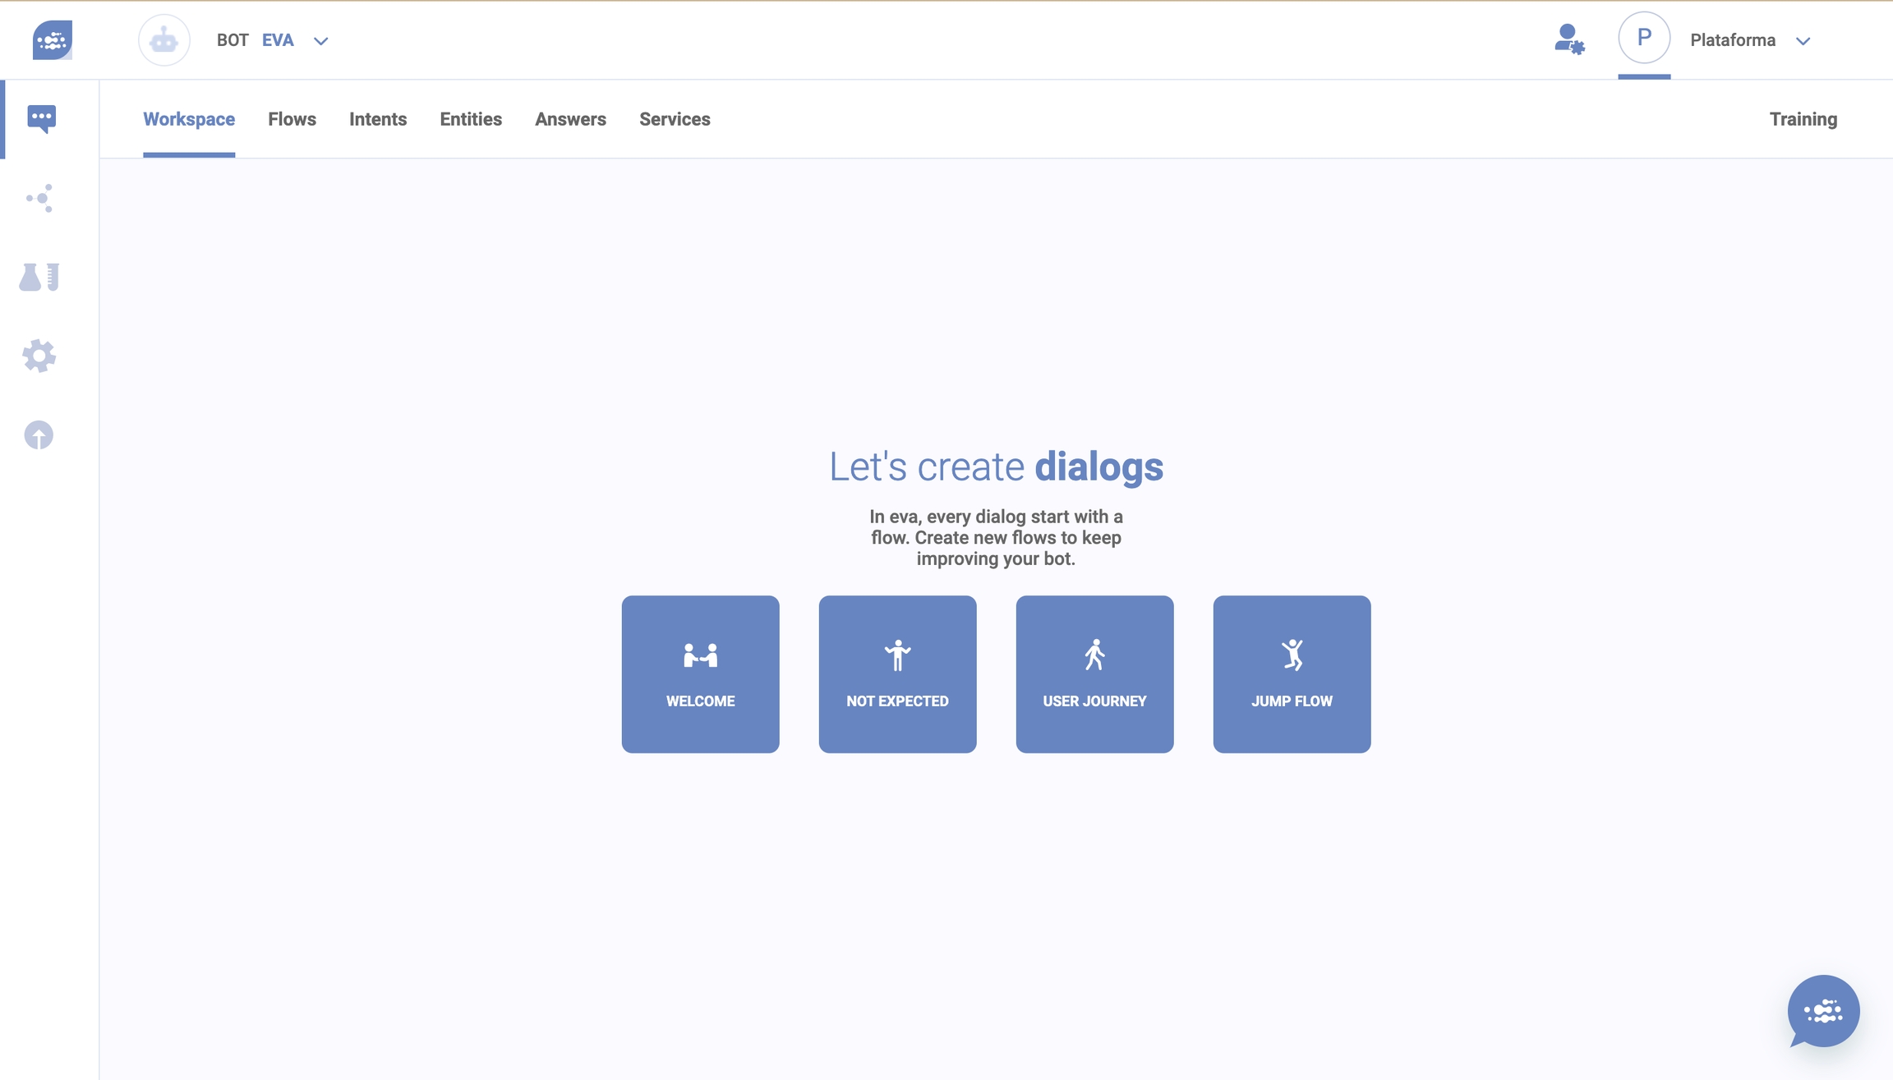
Task: Switch to the Intents tab
Action: click(378, 119)
